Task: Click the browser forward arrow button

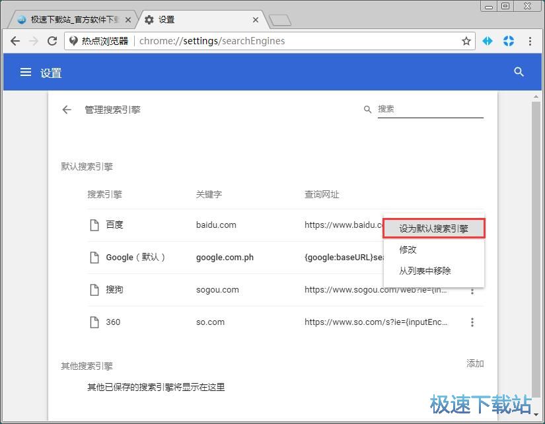Action: pos(34,41)
